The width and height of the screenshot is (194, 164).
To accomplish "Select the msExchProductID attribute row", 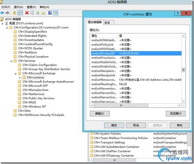I will tap(136, 53).
